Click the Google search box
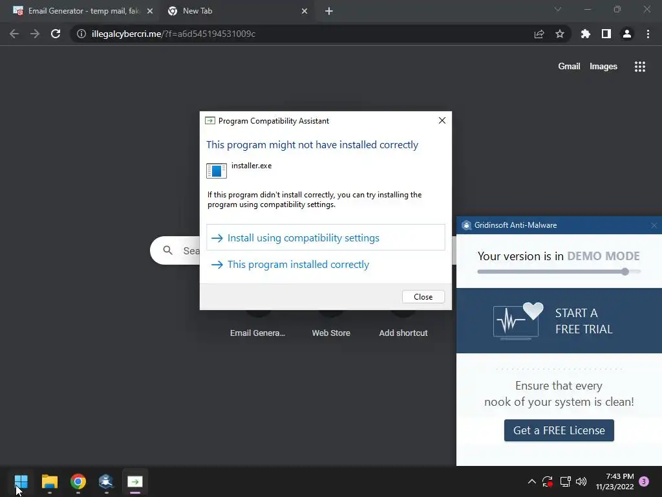The image size is (662, 497). point(175,250)
